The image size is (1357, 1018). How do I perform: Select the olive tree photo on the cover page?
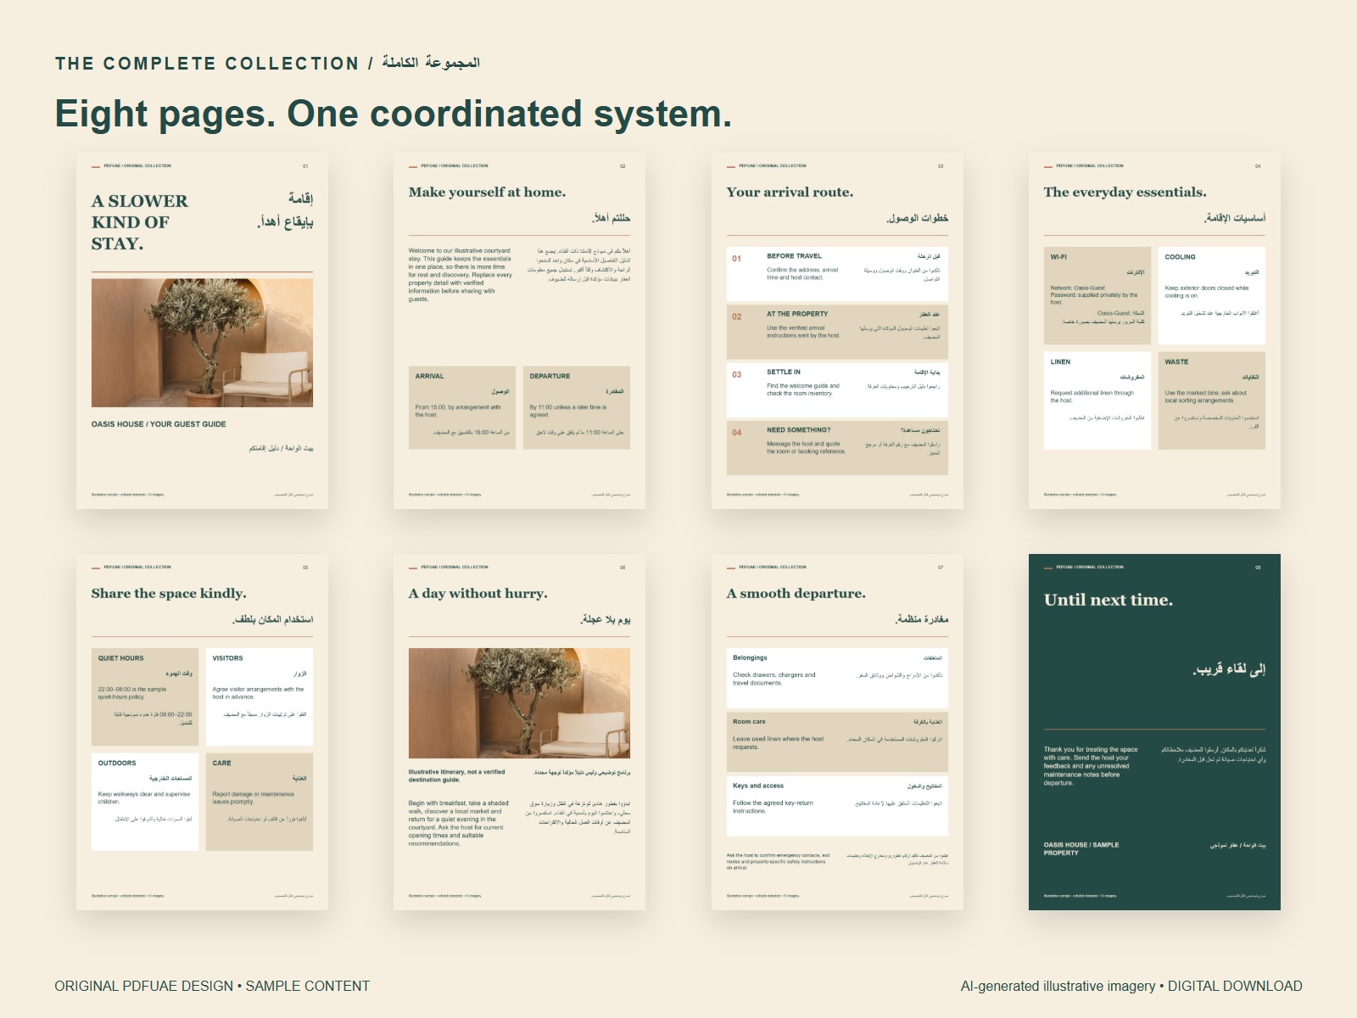pos(202,343)
